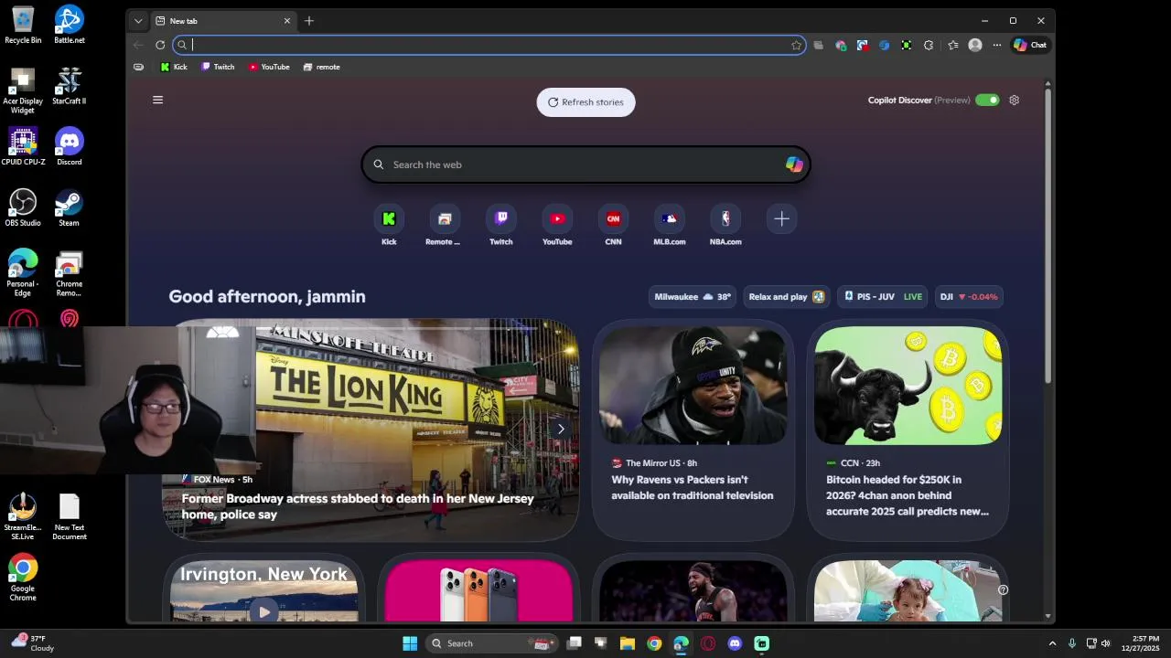Image resolution: width=1171 pixels, height=658 pixels.
Task: Open a new tab with plus
Action: (309, 21)
